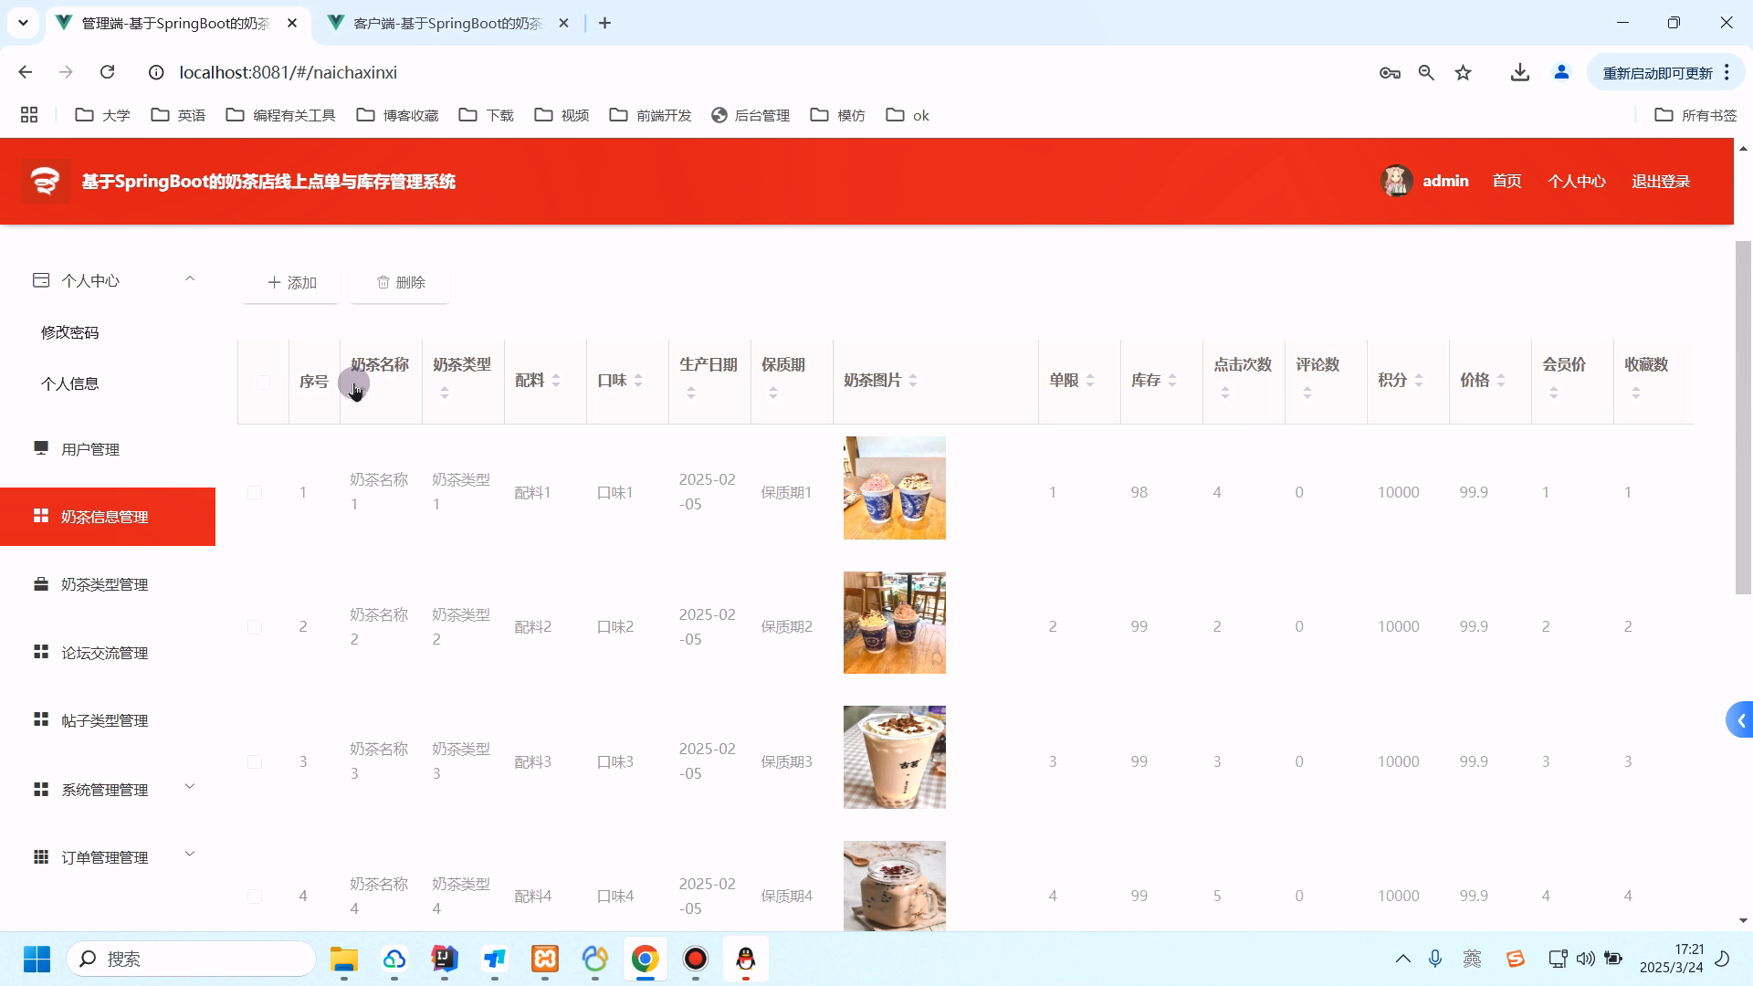This screenshot has height=986, width=1753.
Task: Launch Chrome from the taskbar
Action: (x=646, y=959)
